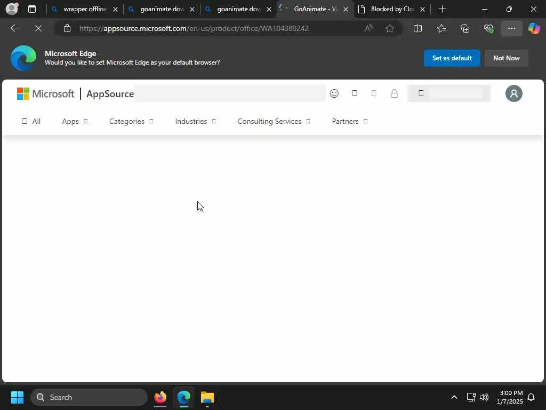Switch to the 'Blocked by Clo' tab

point(392,9)
